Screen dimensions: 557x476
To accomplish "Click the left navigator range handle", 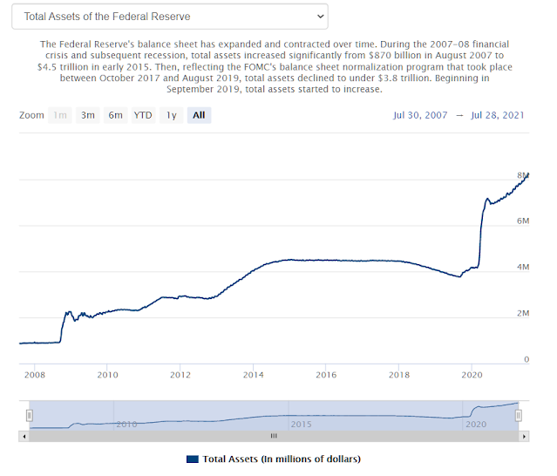I will (30, 415).
